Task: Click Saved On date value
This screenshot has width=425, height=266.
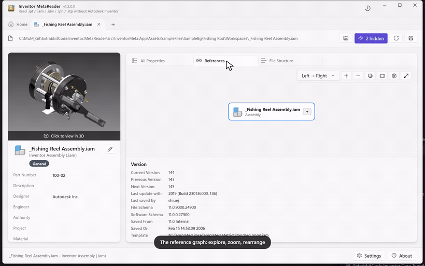Action: (x=186, y=229)
